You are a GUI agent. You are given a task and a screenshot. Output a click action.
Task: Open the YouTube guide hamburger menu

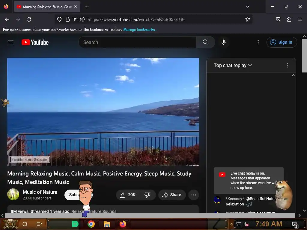[11, 42]
